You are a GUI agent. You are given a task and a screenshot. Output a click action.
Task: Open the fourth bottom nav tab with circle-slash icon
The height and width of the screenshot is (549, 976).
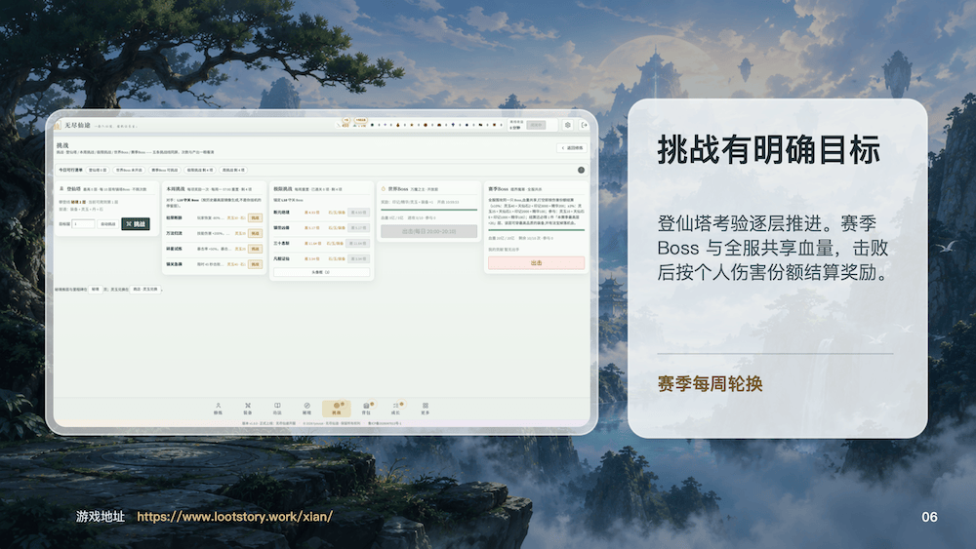pyautogui.click(x=306, y=409)
